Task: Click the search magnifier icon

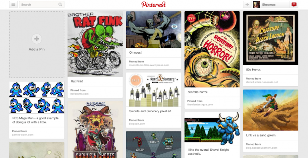Action: point(60,5)
